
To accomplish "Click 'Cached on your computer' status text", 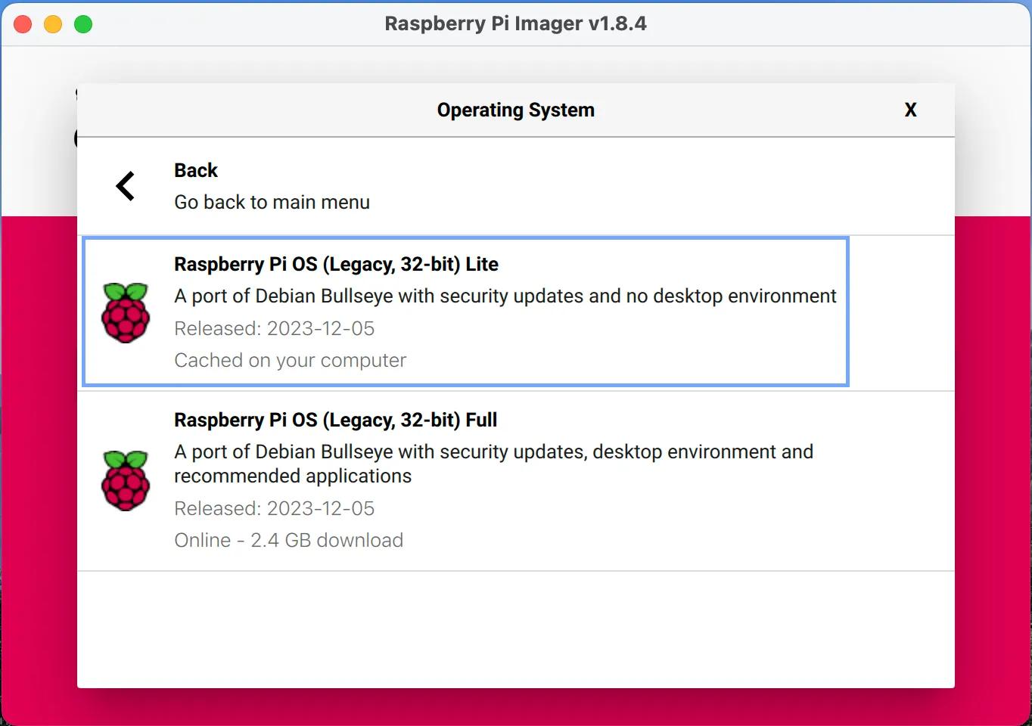I will coord(290,360).
